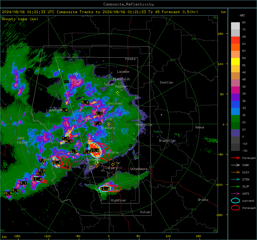Click the storm top value 6.9
The image size is (257, 240).
pyautogui.click(x=74, y=151)
